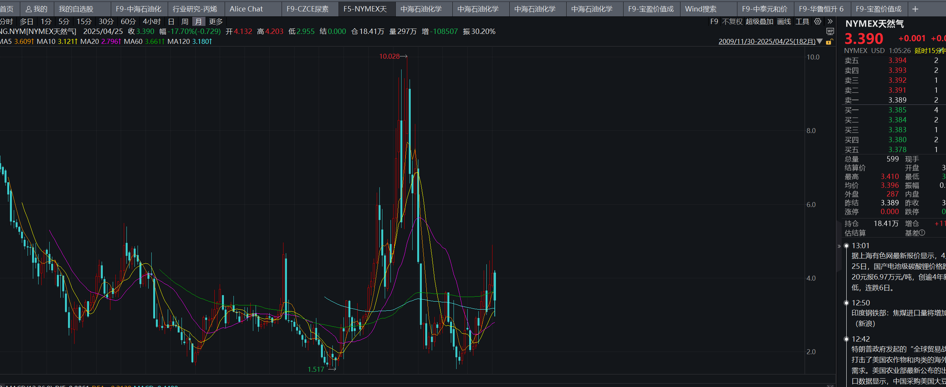This screenshot has height=387, width=946.
Task: Toggle the orange date range lock
Action: tap(829, 42)
